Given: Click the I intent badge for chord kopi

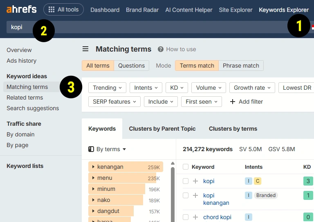Looking at the screenshot, I should coord(249,217).
